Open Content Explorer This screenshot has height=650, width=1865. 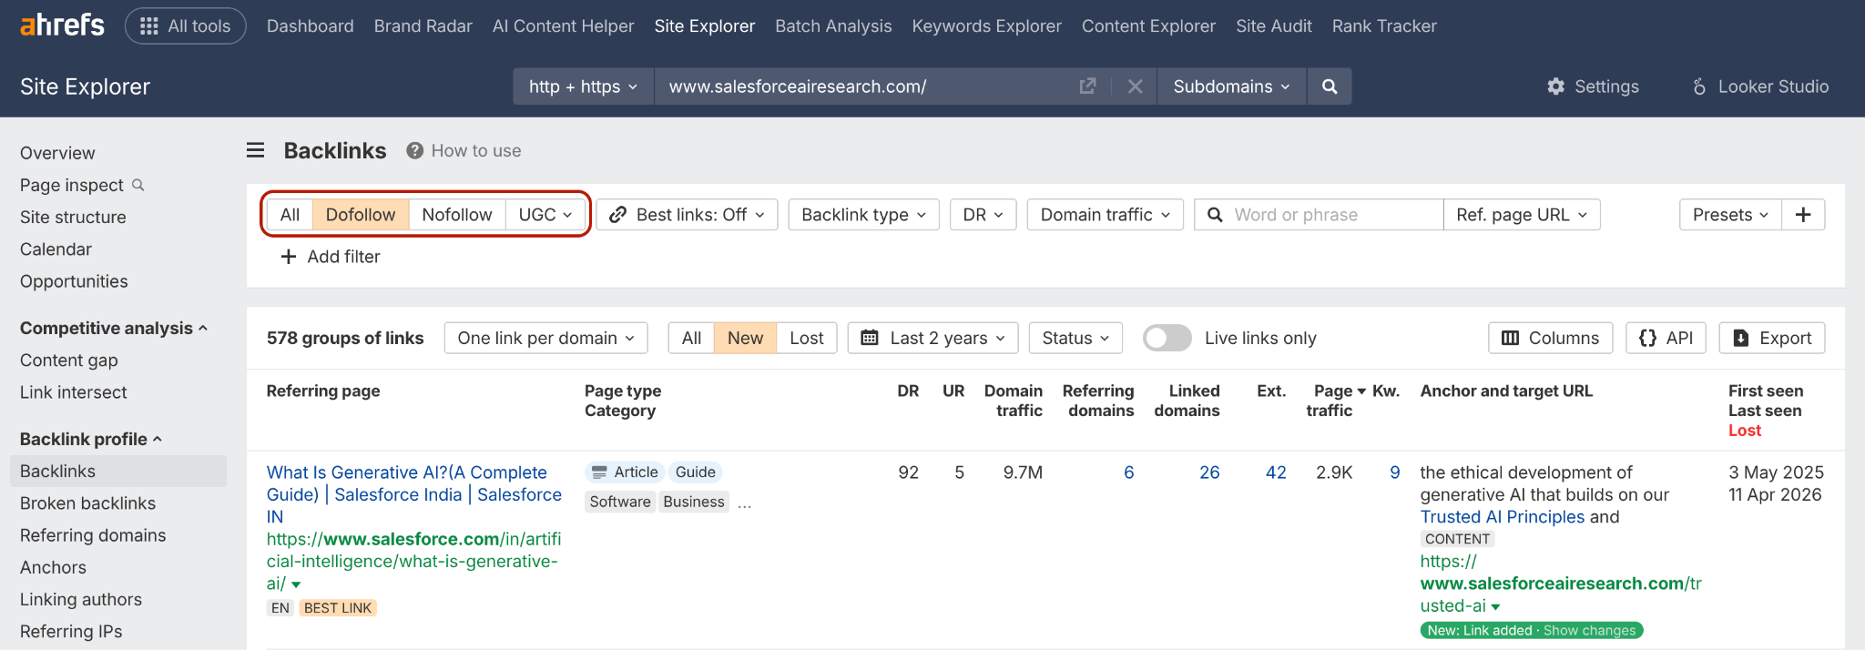pos(1148,26)
